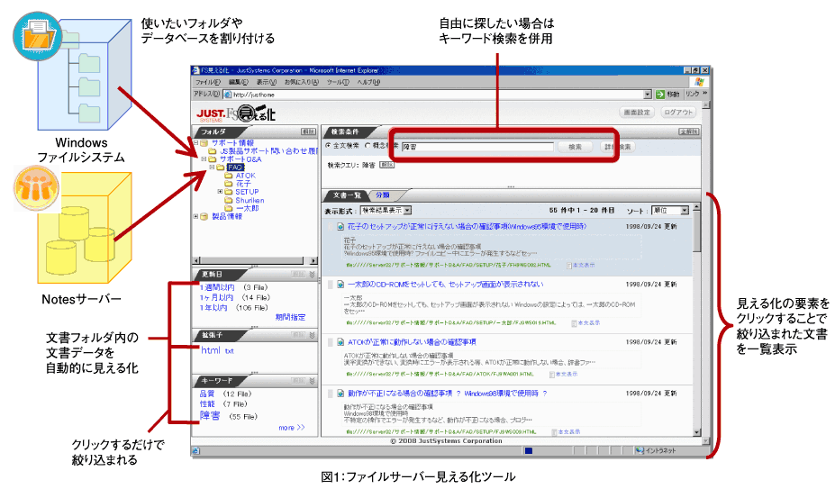Click the 検索 search button
The width and height of the screenshot is (835, 489).
(x=575, y=147)
